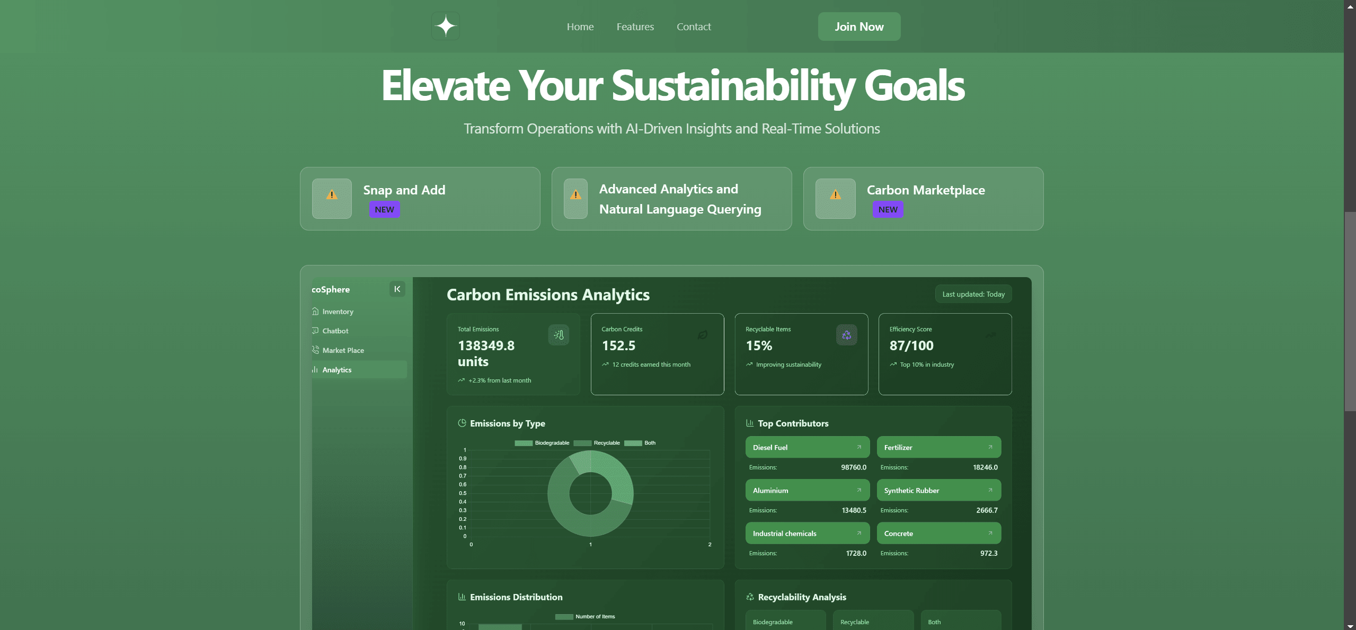Open the Contact nav link
The height and width of the screenshot is (630, 1356).
[694, 26]
